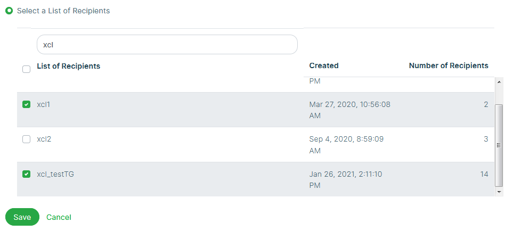Viewport: 506px width, 231px height.
Task: Click the xcl1 list name
Action: pos(44,105)
